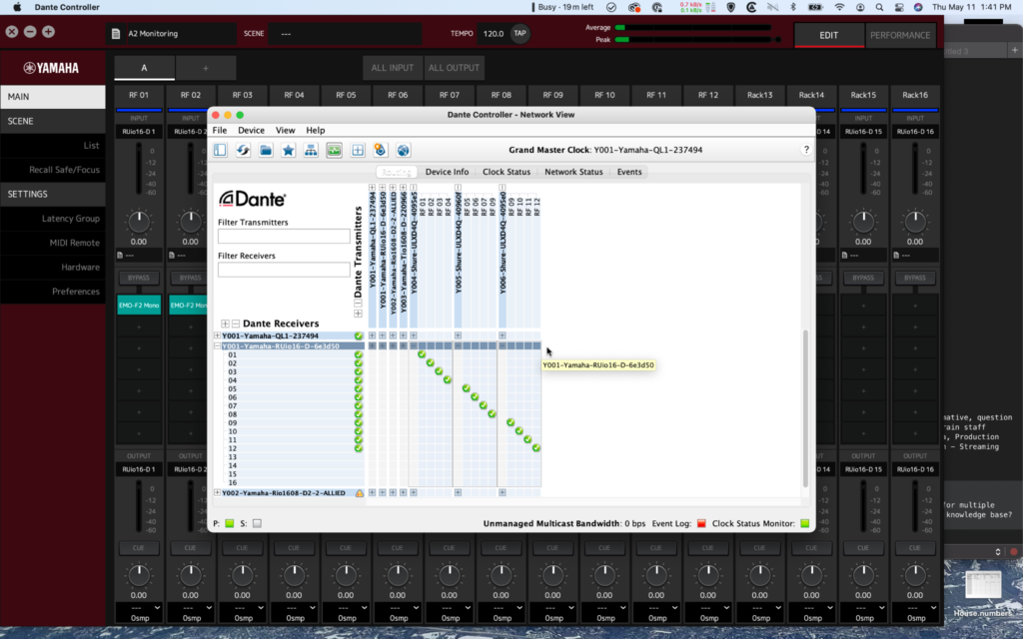1023x639 pixels.
Task: Open Control Center in macOS menu bar
Action: (899, 7)
